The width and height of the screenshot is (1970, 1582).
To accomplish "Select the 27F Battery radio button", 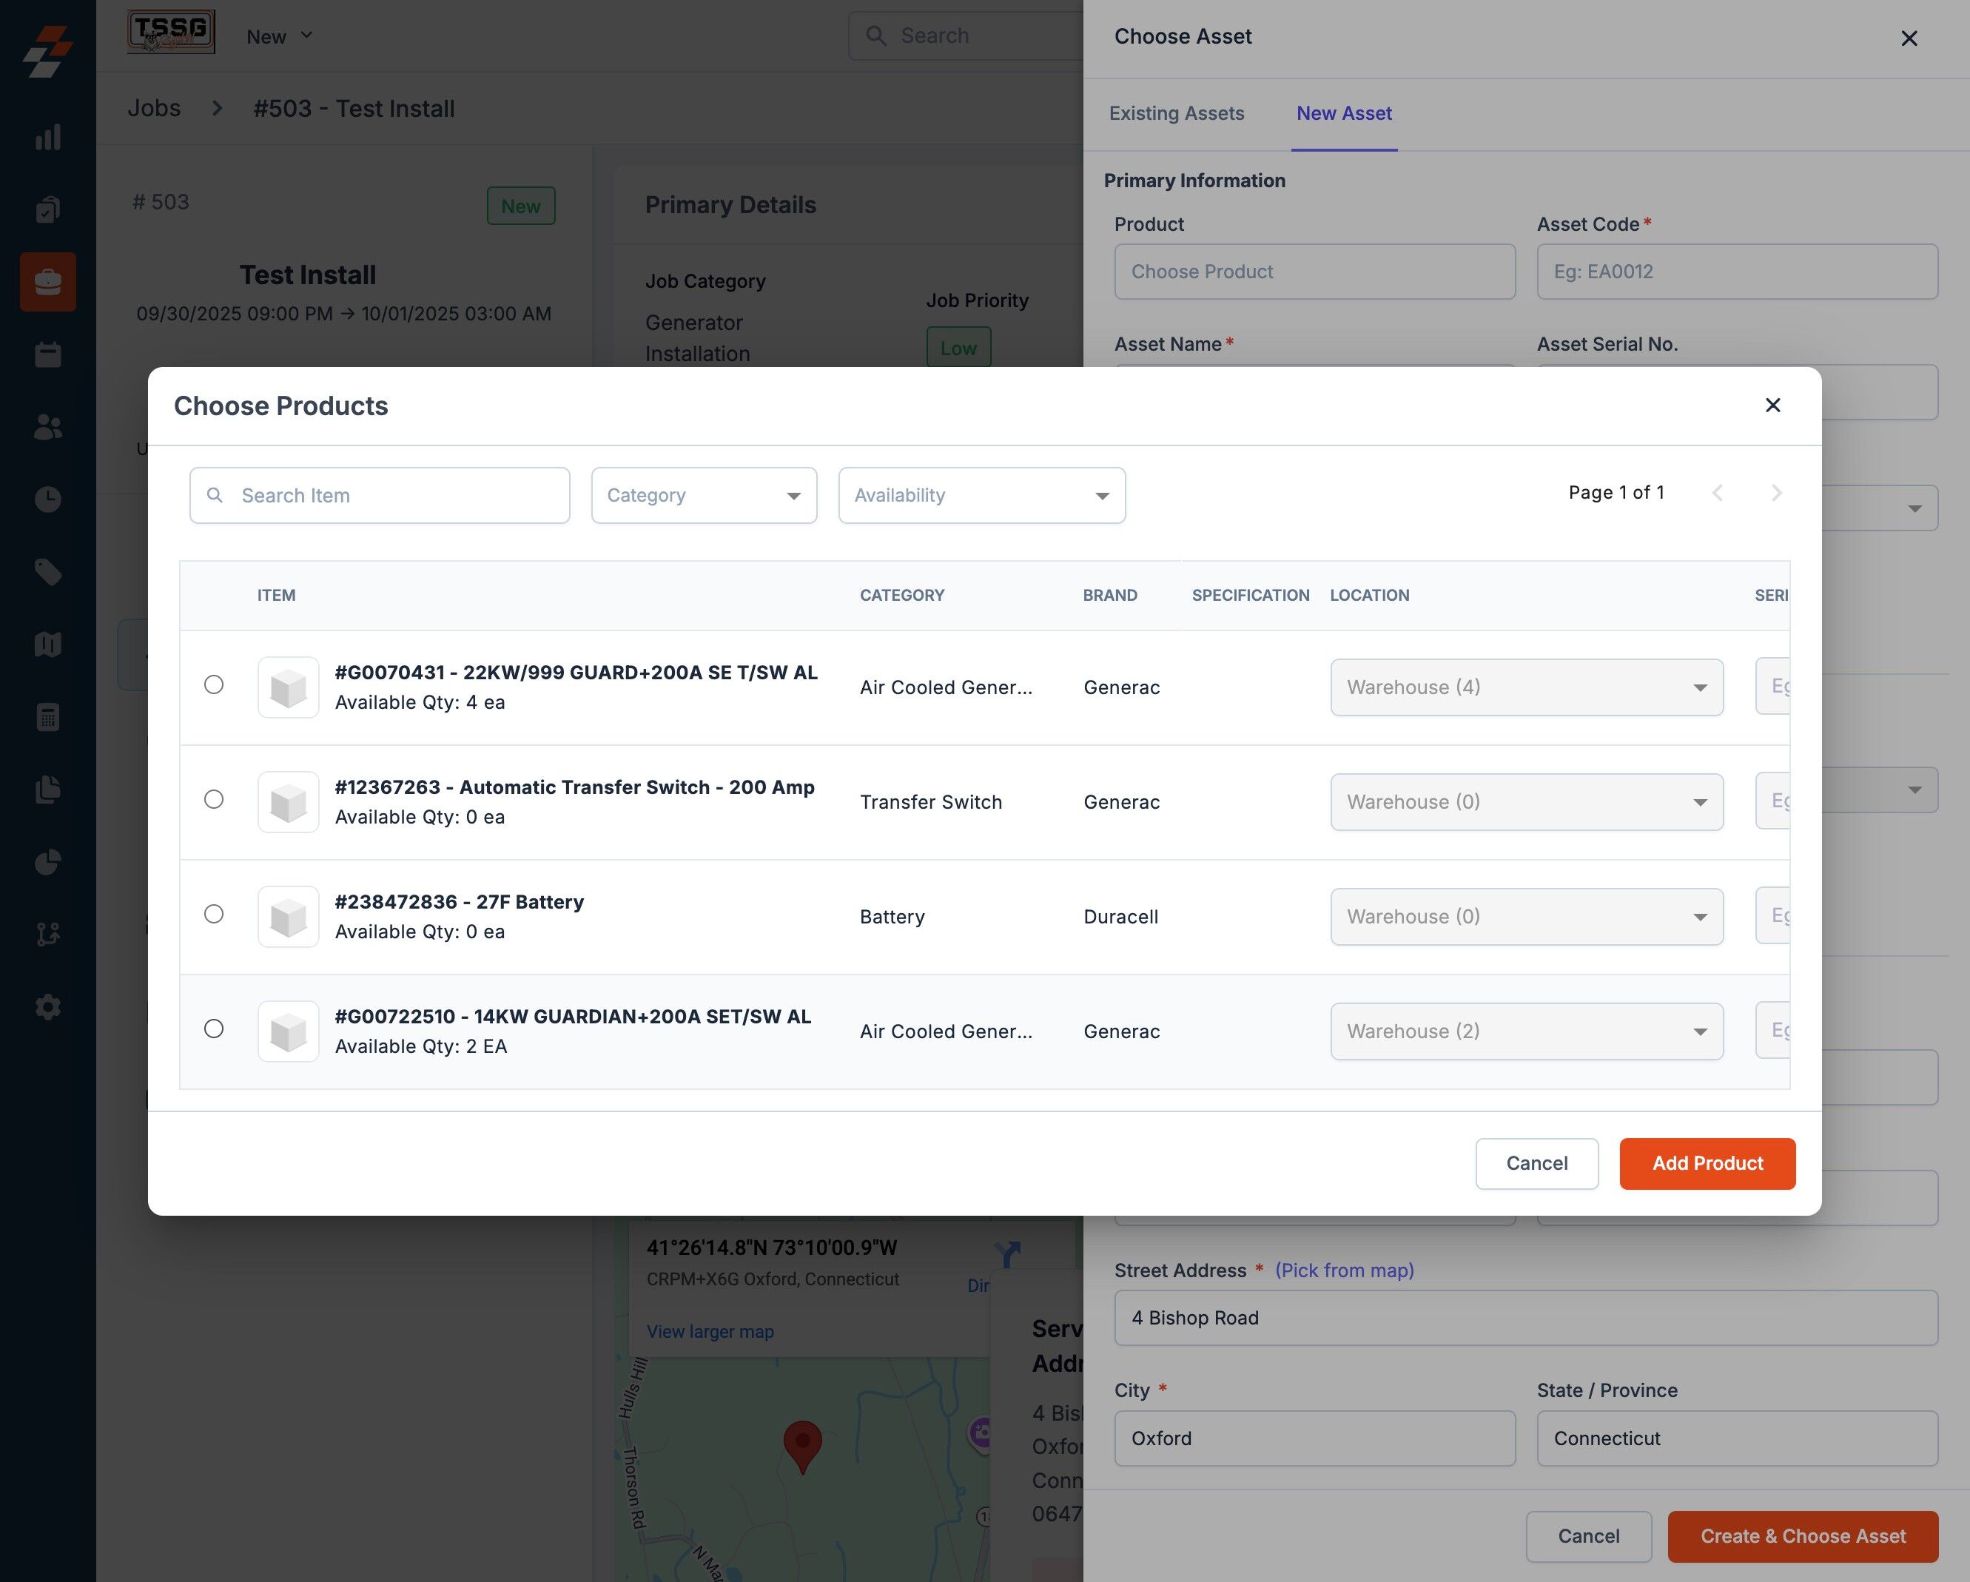I will click(x=214, y=913).
